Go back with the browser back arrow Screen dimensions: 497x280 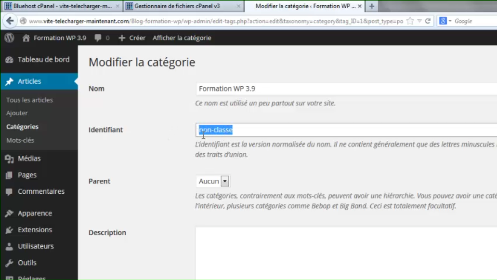[10, 21]
